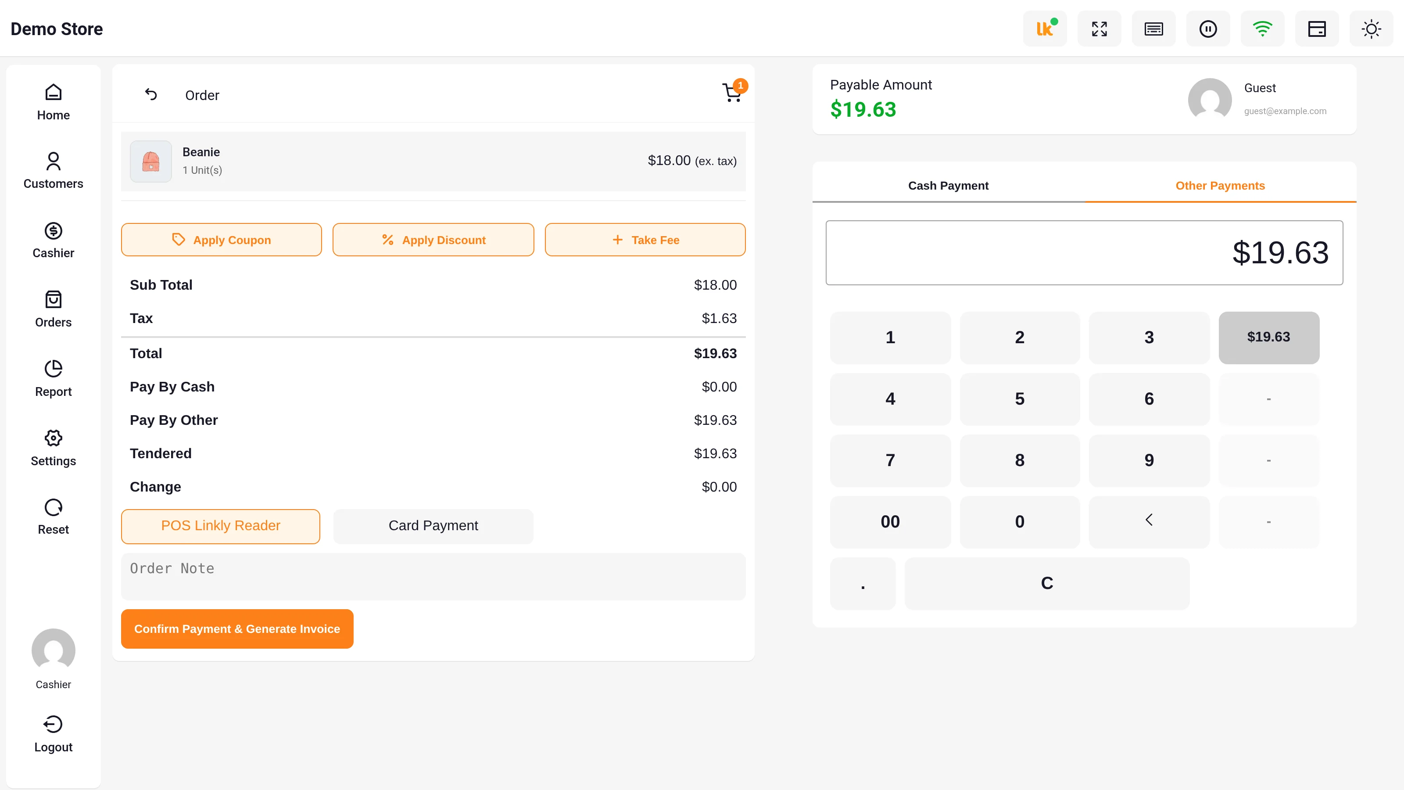Open the on-screen keyboard icon
This screenshot has width=1404, height=790.
coord(1153,29)
